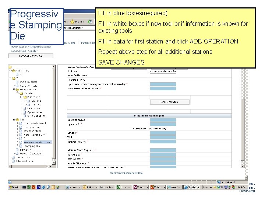Click the form vertical scrollbar thumb
Viewport: 265px width, 199px height.
(x=243, y=129)
